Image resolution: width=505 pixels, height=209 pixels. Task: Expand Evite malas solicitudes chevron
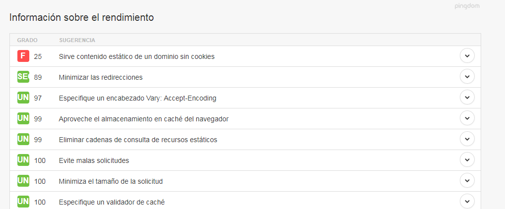click(x=467, y=160)
